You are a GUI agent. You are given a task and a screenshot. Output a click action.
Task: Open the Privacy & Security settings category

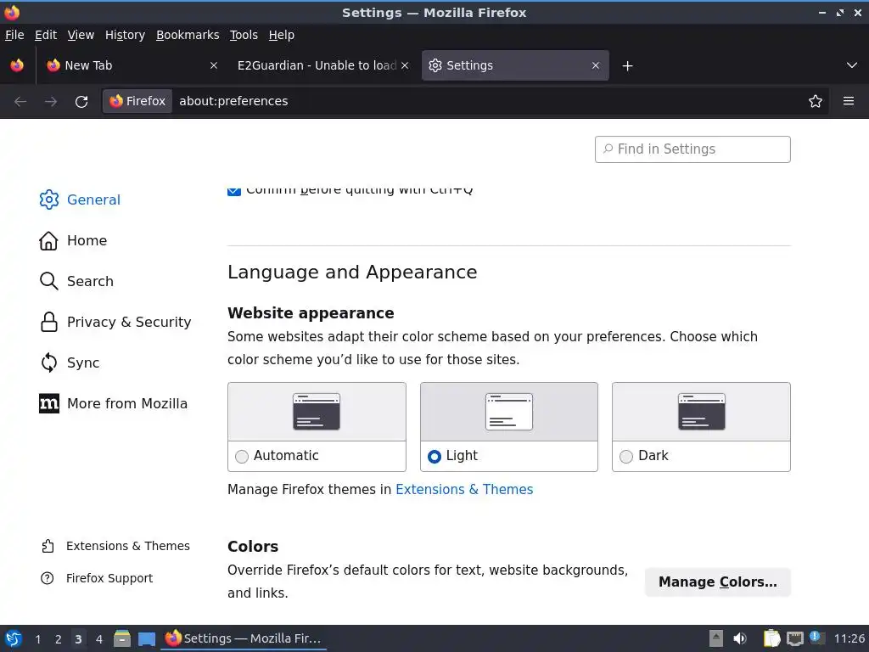pos(129,322)
